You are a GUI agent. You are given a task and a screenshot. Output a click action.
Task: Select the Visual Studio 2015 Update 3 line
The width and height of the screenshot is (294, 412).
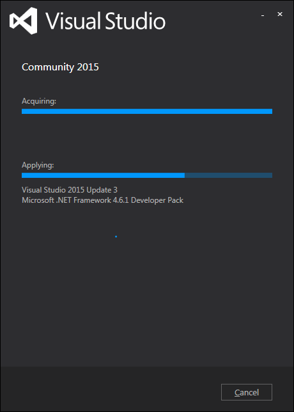click(x=70, y=190)
